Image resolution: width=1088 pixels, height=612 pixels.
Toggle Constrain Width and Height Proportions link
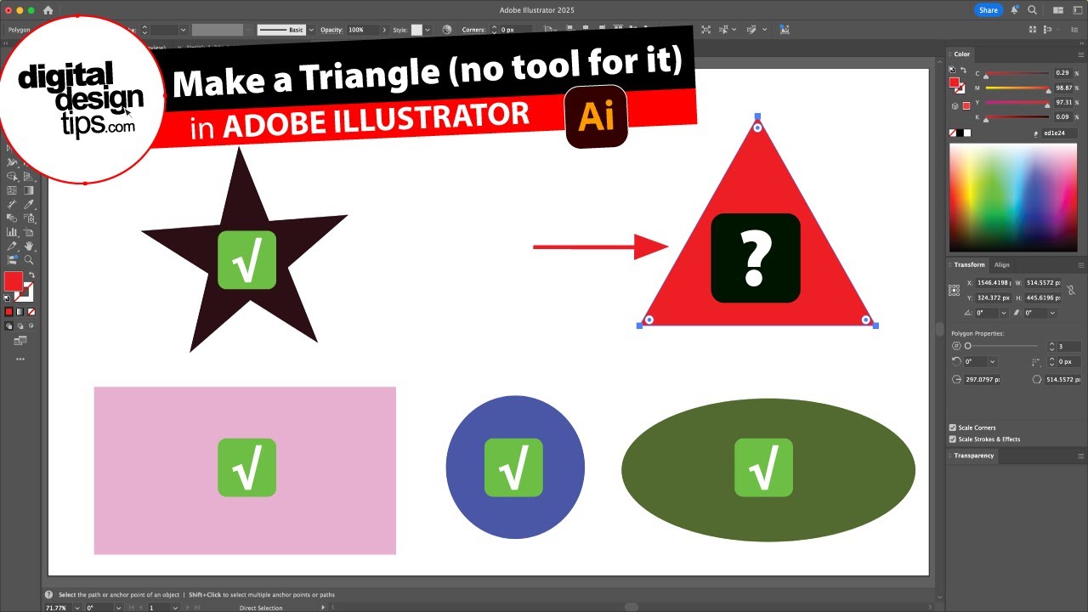1072,290
